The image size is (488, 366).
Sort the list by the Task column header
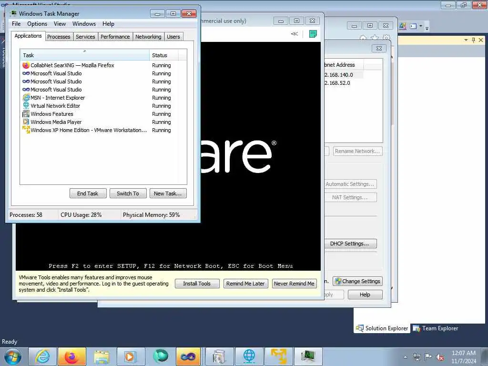pos(85,55)
